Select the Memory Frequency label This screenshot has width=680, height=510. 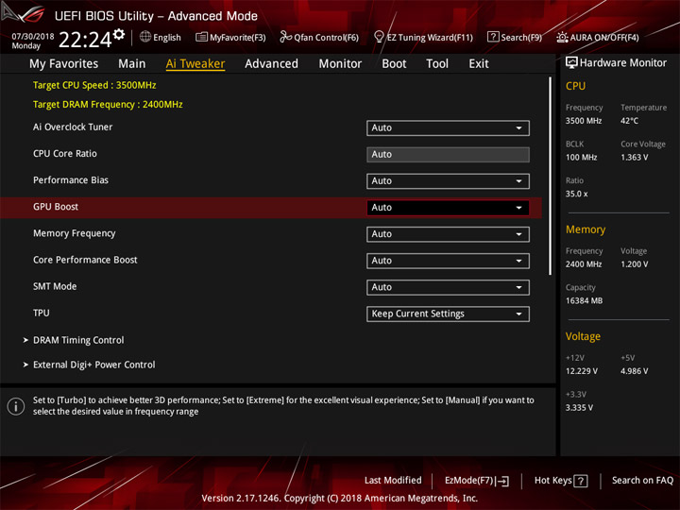[75, 233]
